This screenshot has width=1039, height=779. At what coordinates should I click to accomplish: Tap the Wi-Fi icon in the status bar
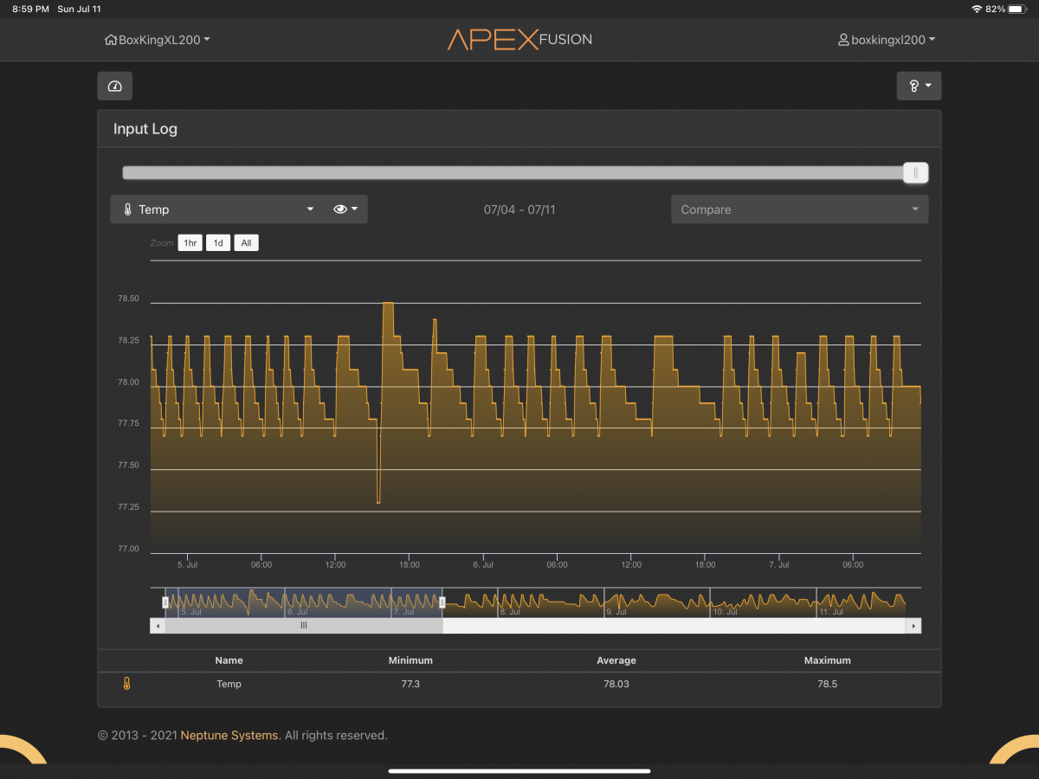pos(977,9)
